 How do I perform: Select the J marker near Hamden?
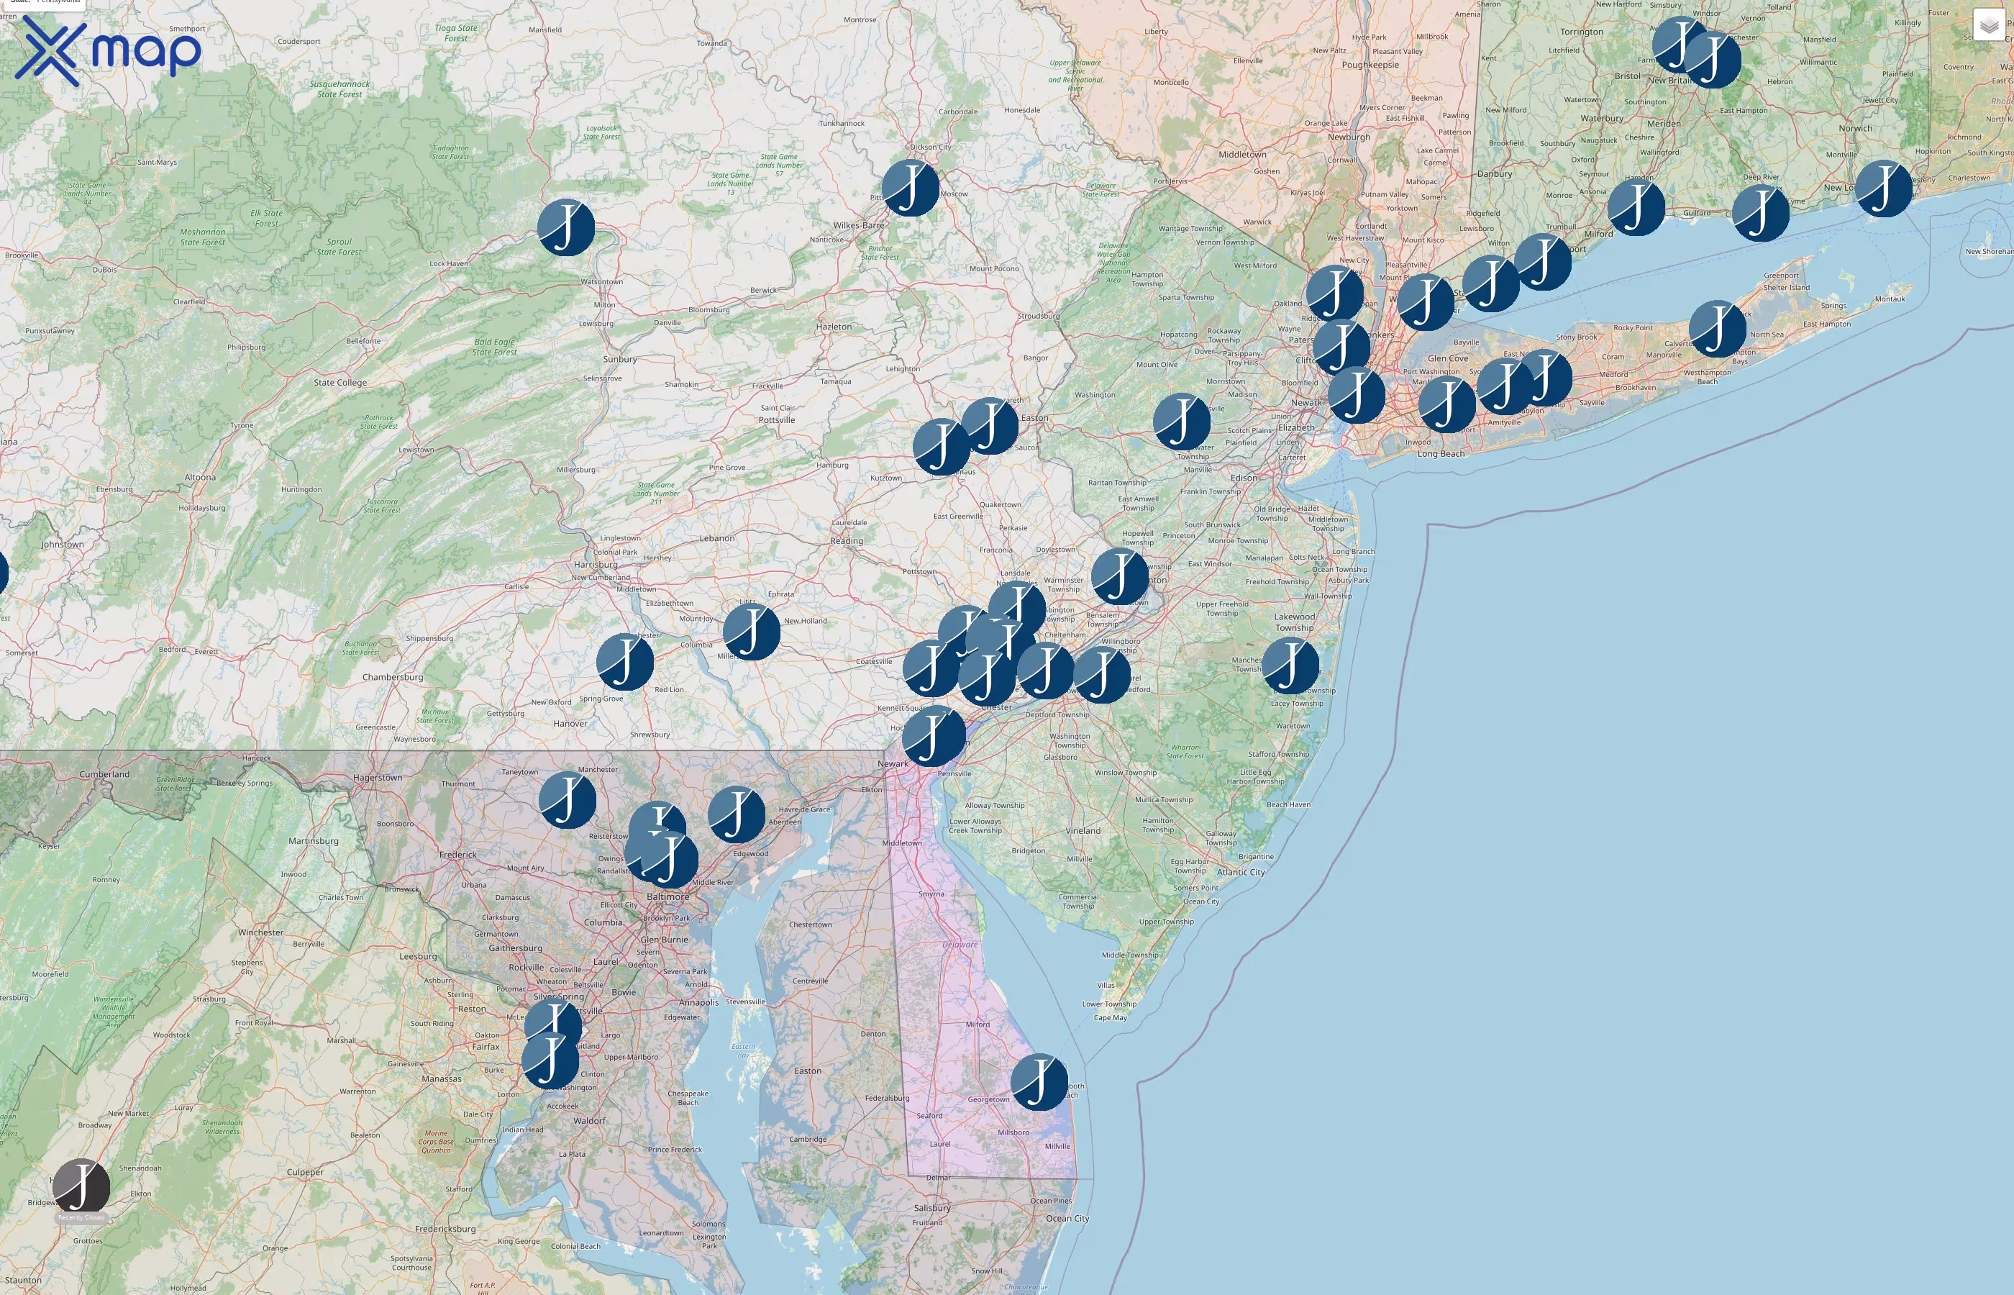point(1636,207)
